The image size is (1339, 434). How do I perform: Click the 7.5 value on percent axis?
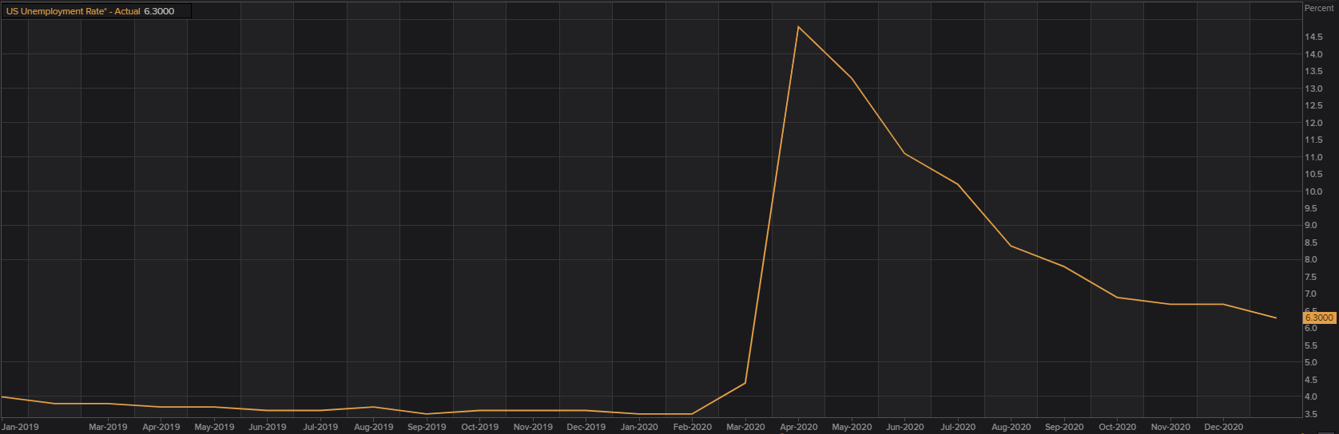(x=1311, y=277)
